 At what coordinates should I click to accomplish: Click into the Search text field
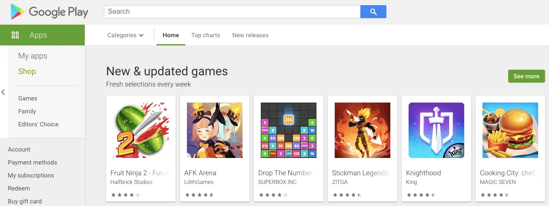(x=232, y=12)
